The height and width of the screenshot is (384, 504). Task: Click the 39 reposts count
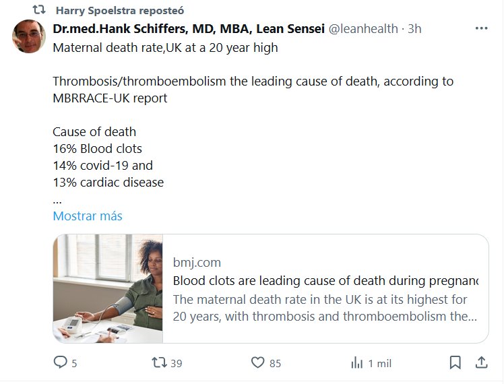177,363
